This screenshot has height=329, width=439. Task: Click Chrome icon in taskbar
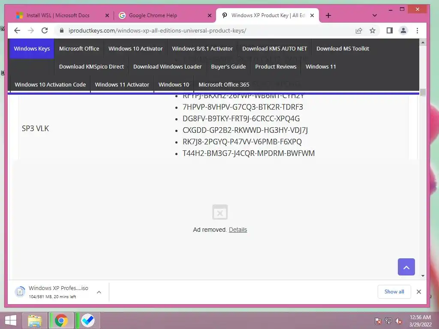pos(61,320)
